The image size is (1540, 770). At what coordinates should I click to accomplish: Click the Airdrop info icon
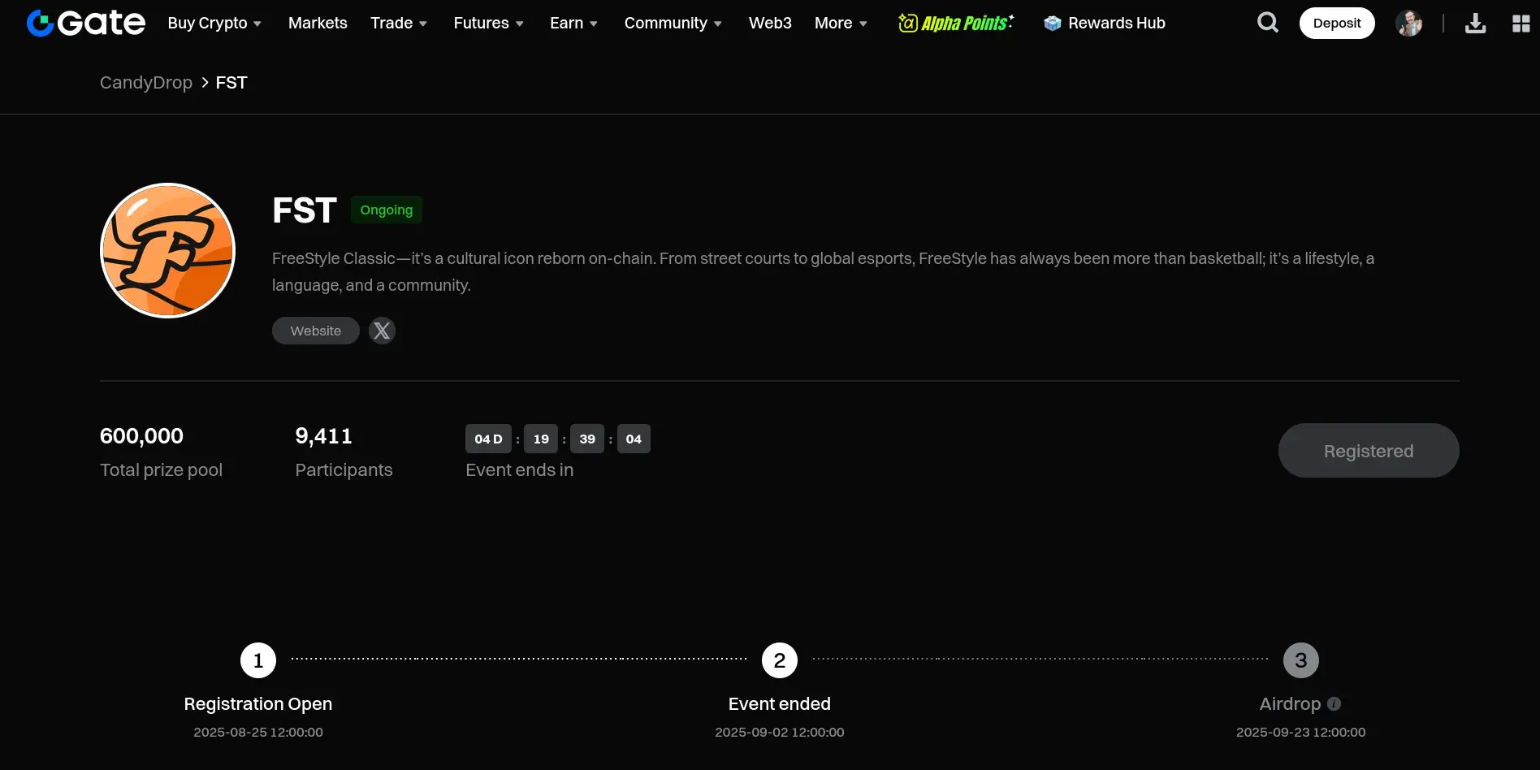(1334, 704)
